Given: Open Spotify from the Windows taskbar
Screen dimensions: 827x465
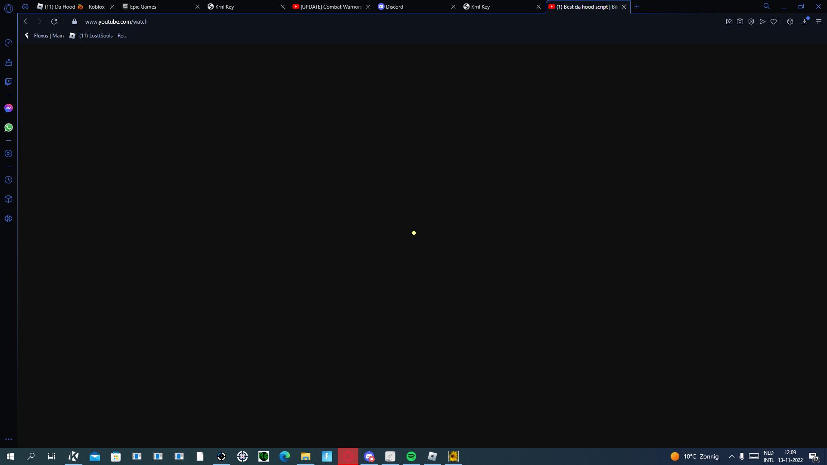Looking at the screenshot, I should click(x=411, y=456).
